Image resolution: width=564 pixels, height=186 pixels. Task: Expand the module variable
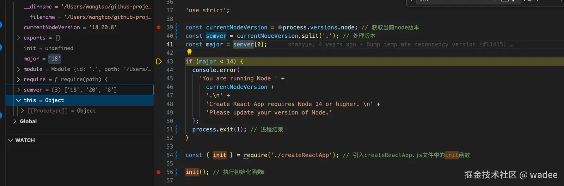pyautogui.click(x=18, y=69)
